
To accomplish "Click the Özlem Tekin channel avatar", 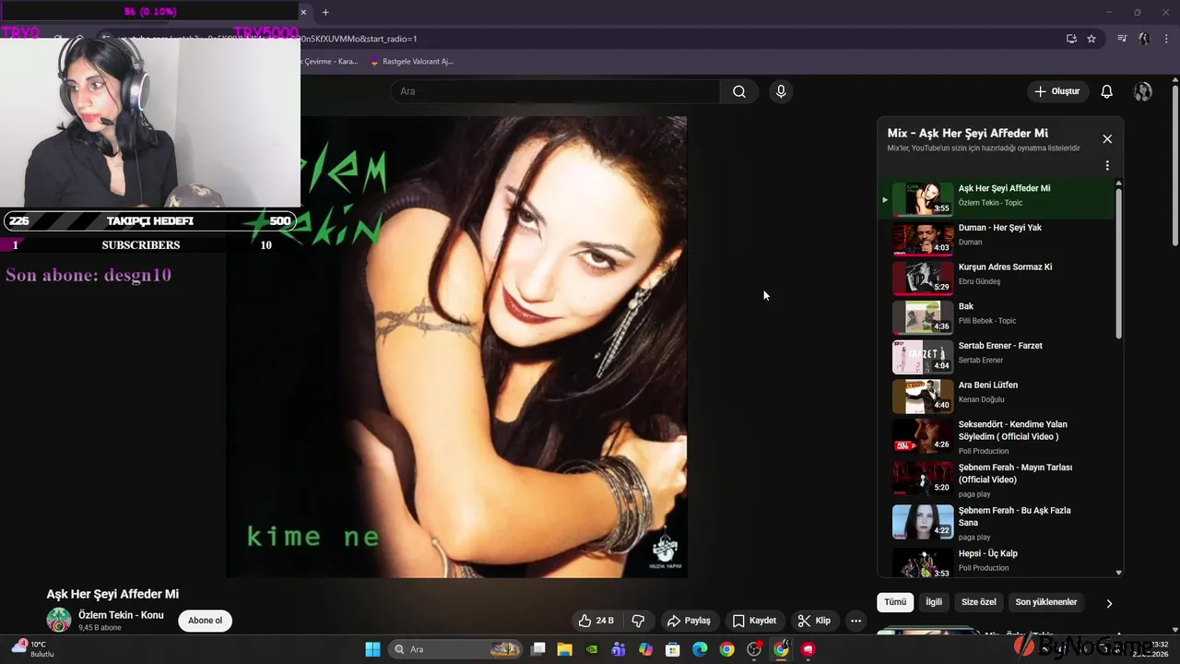I will [x=59, y=621].
